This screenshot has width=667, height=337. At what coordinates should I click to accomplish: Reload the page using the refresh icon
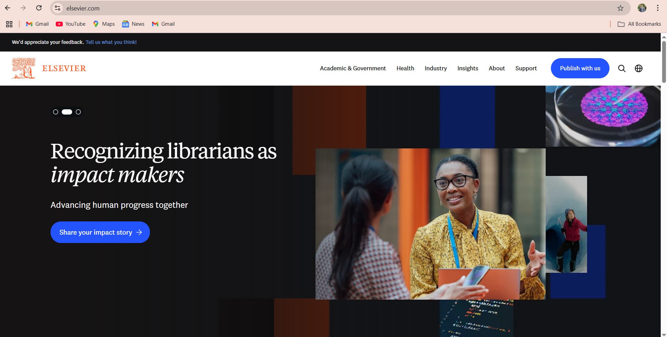coord(39,8)
